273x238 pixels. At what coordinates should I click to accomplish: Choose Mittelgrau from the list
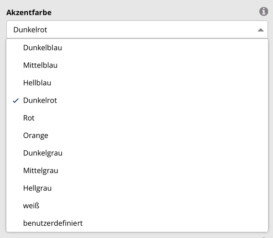pos(137,171)
